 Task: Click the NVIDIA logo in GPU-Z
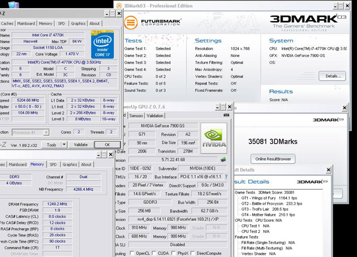tap(214, 138)
